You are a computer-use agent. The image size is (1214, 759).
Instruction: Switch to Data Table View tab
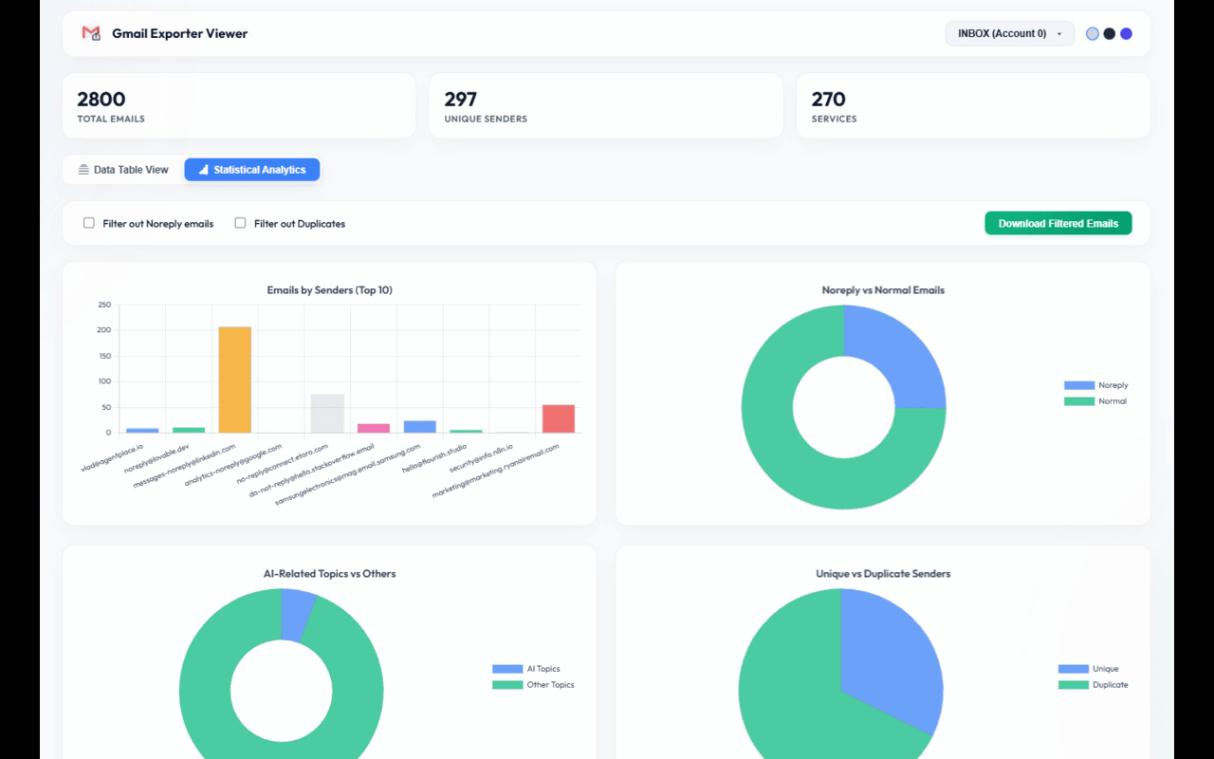pyautogui.click(x=123, y=170)
